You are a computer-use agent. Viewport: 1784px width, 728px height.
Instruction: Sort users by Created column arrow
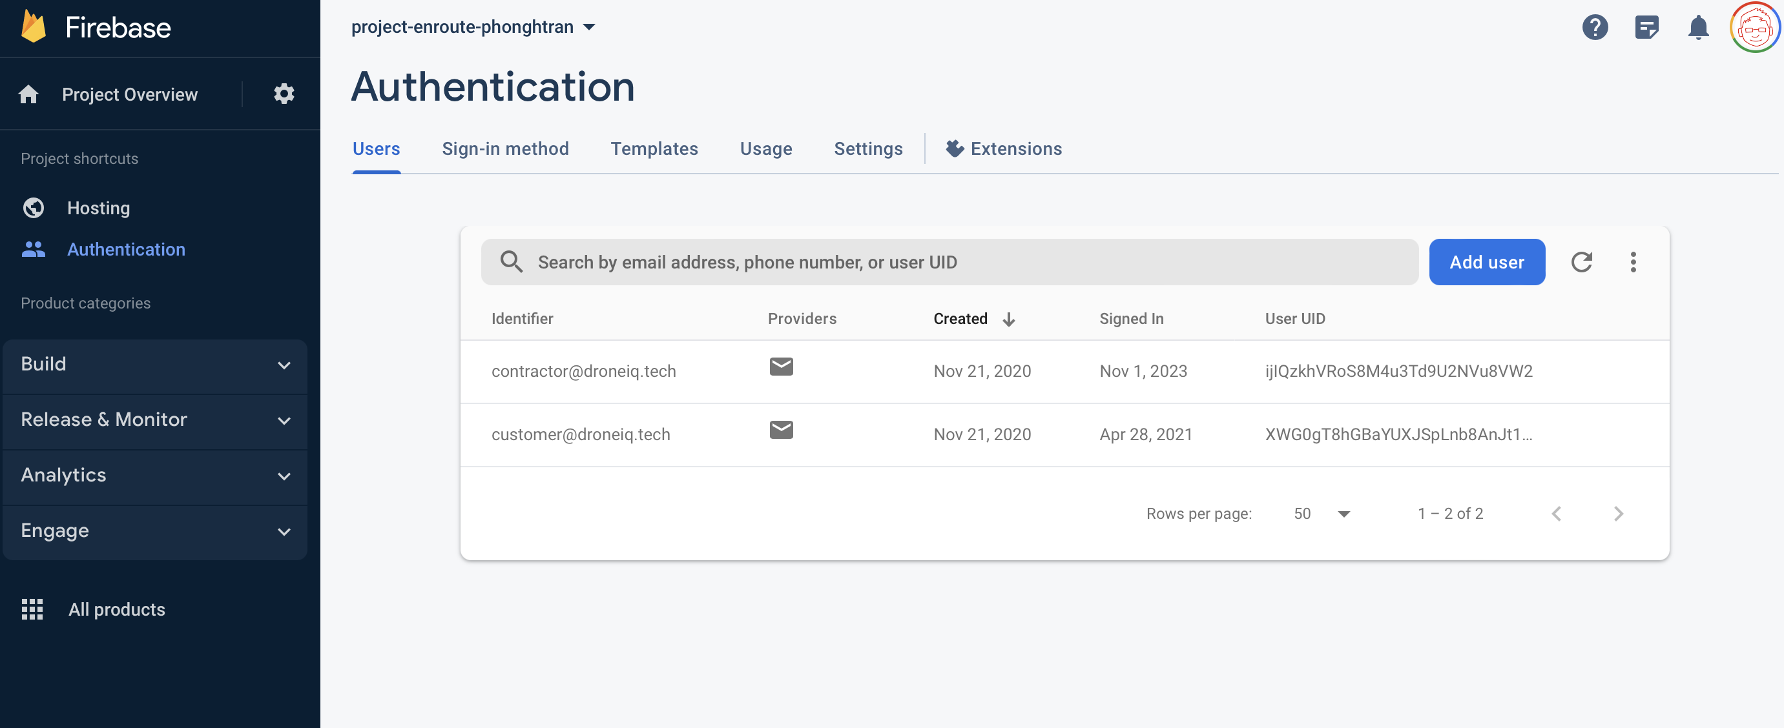click(1009, 319)
